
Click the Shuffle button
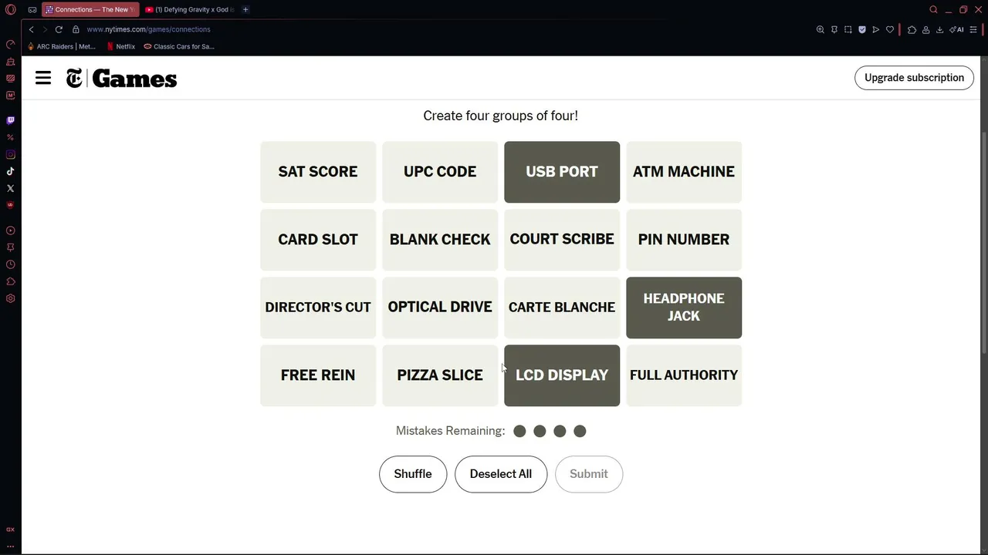(x=413, y=474)
